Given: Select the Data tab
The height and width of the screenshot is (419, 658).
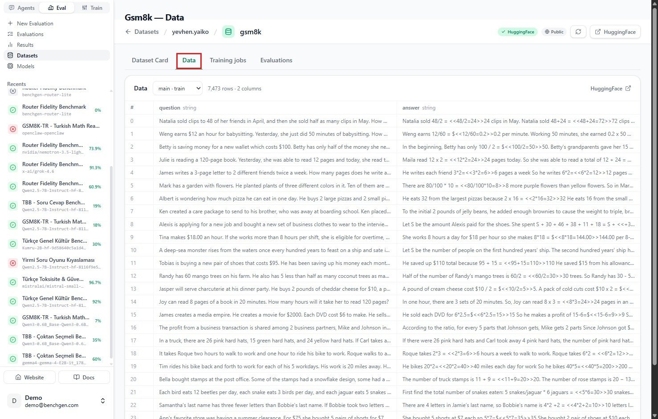Looking at the screenshot, I should [x=189, y=61].
